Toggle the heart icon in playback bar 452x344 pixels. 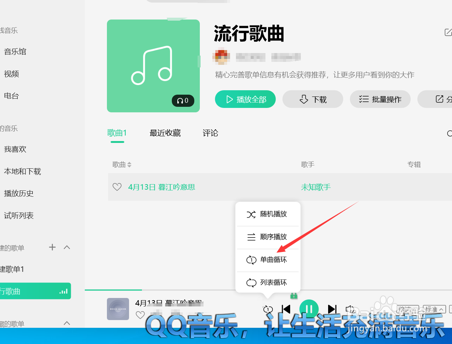pos(140,315)
